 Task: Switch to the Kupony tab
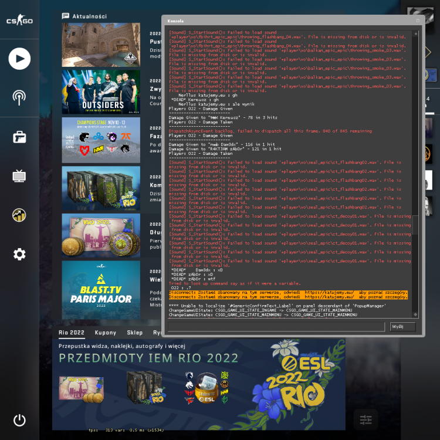pos(106,333)
